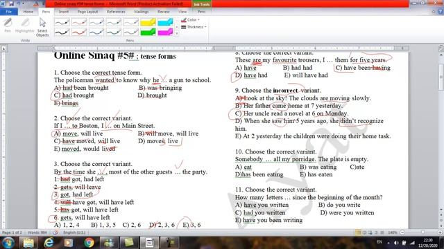This screenshot has height=249, width=444.
Task: Toggle the ruler view button above scrollbar
Action: [441, 49]
